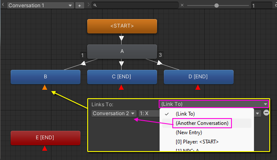Click the red triangle under D [END]
Screen dimensions: 277x160
click(198, 87)
